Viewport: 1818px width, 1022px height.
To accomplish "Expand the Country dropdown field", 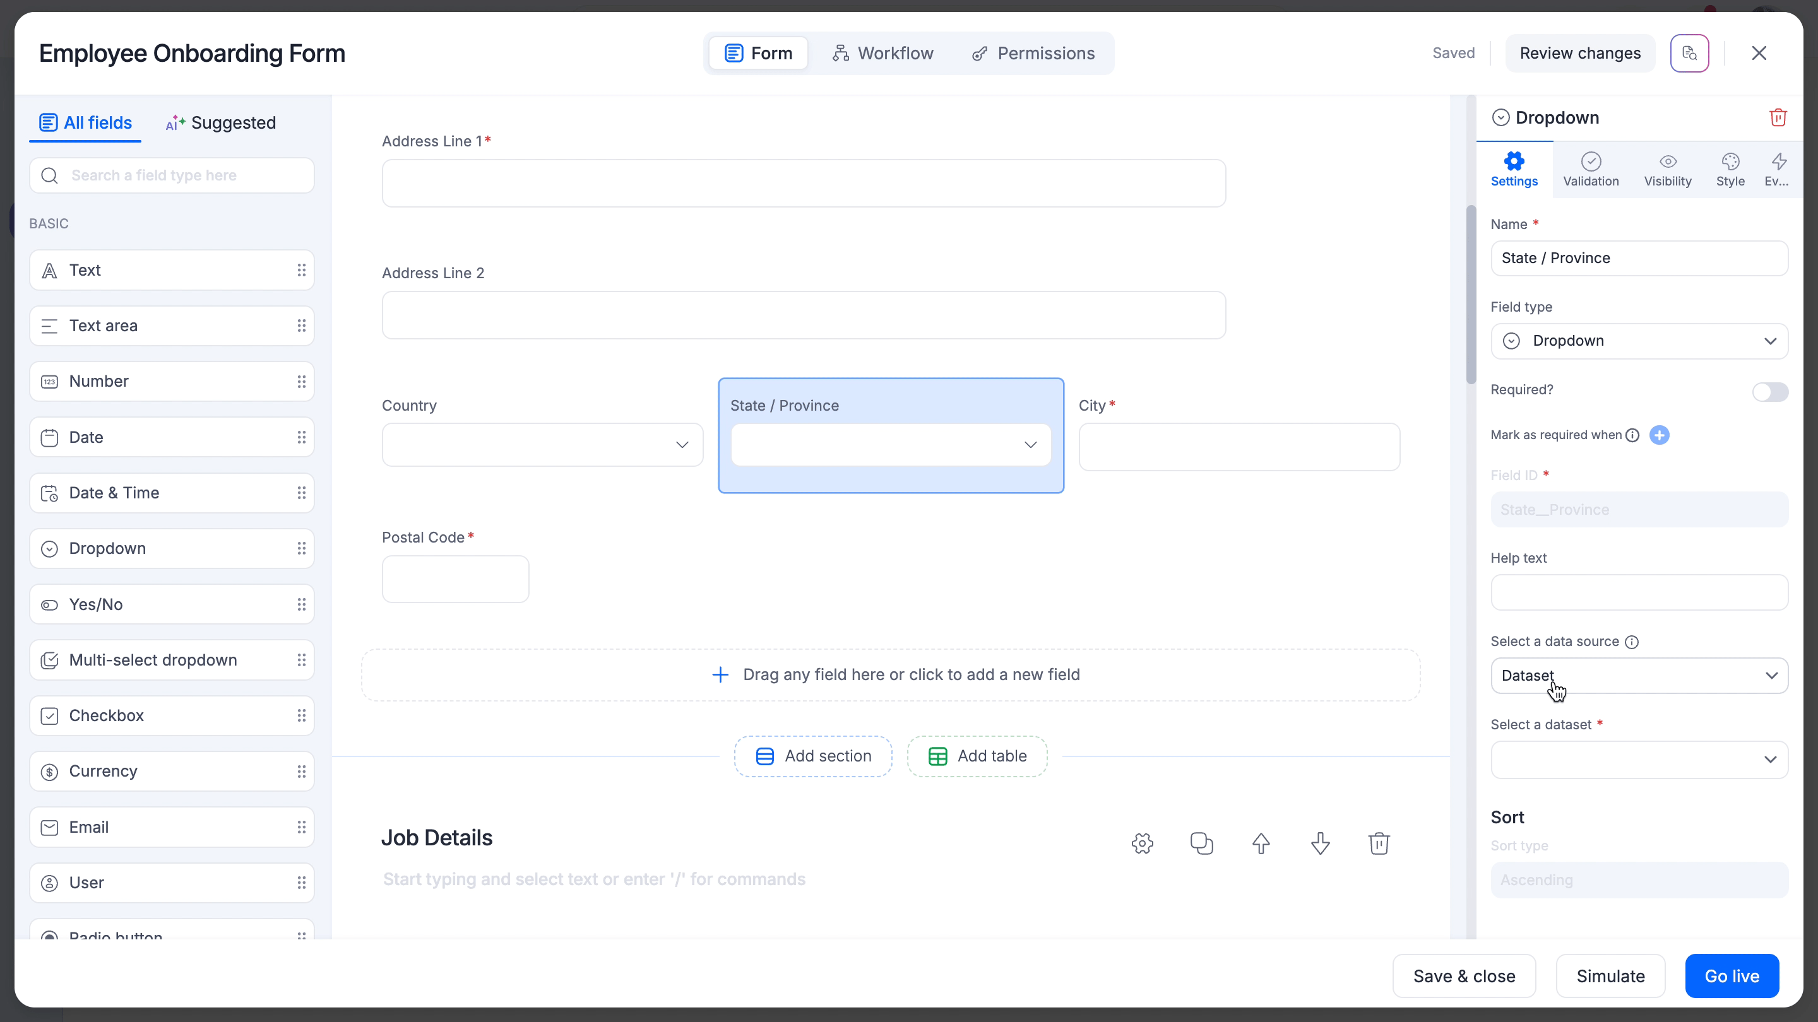I will click(542, 445).
